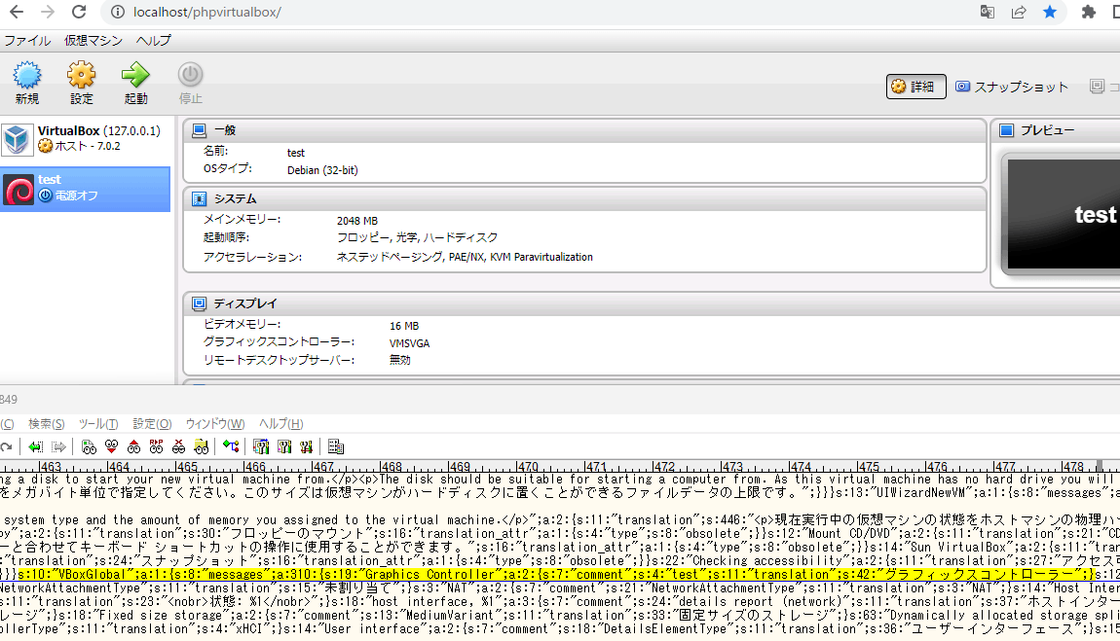Click the システム section header title

tap(235, 199)
